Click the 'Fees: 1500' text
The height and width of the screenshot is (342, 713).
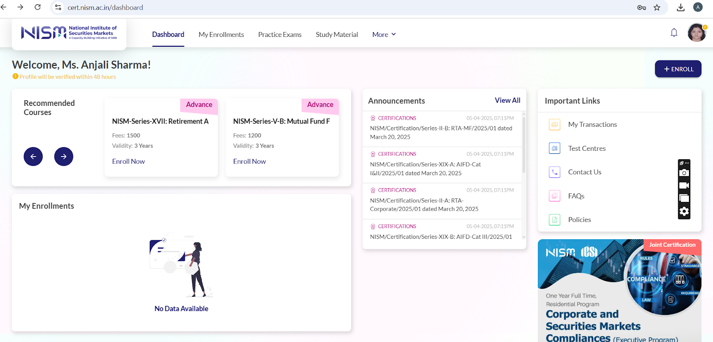pos(126,136)
